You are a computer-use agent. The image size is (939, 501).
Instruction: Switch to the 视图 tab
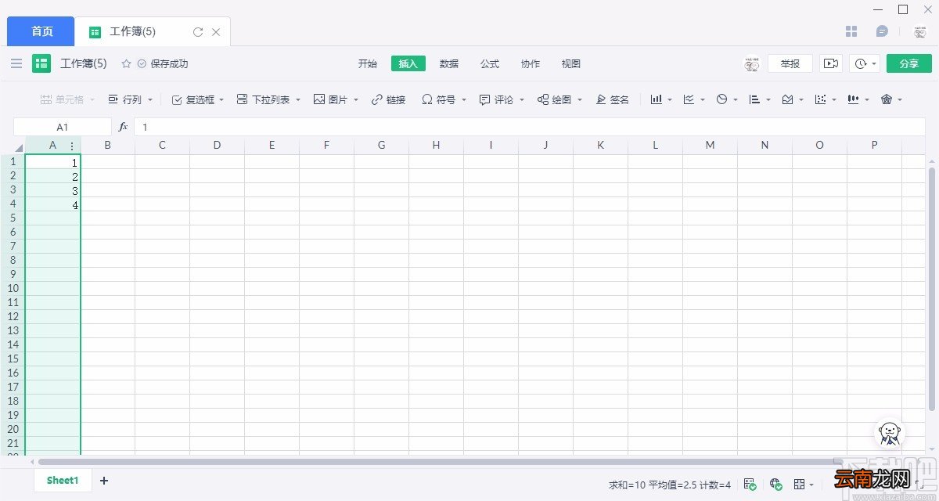[571, 63]
